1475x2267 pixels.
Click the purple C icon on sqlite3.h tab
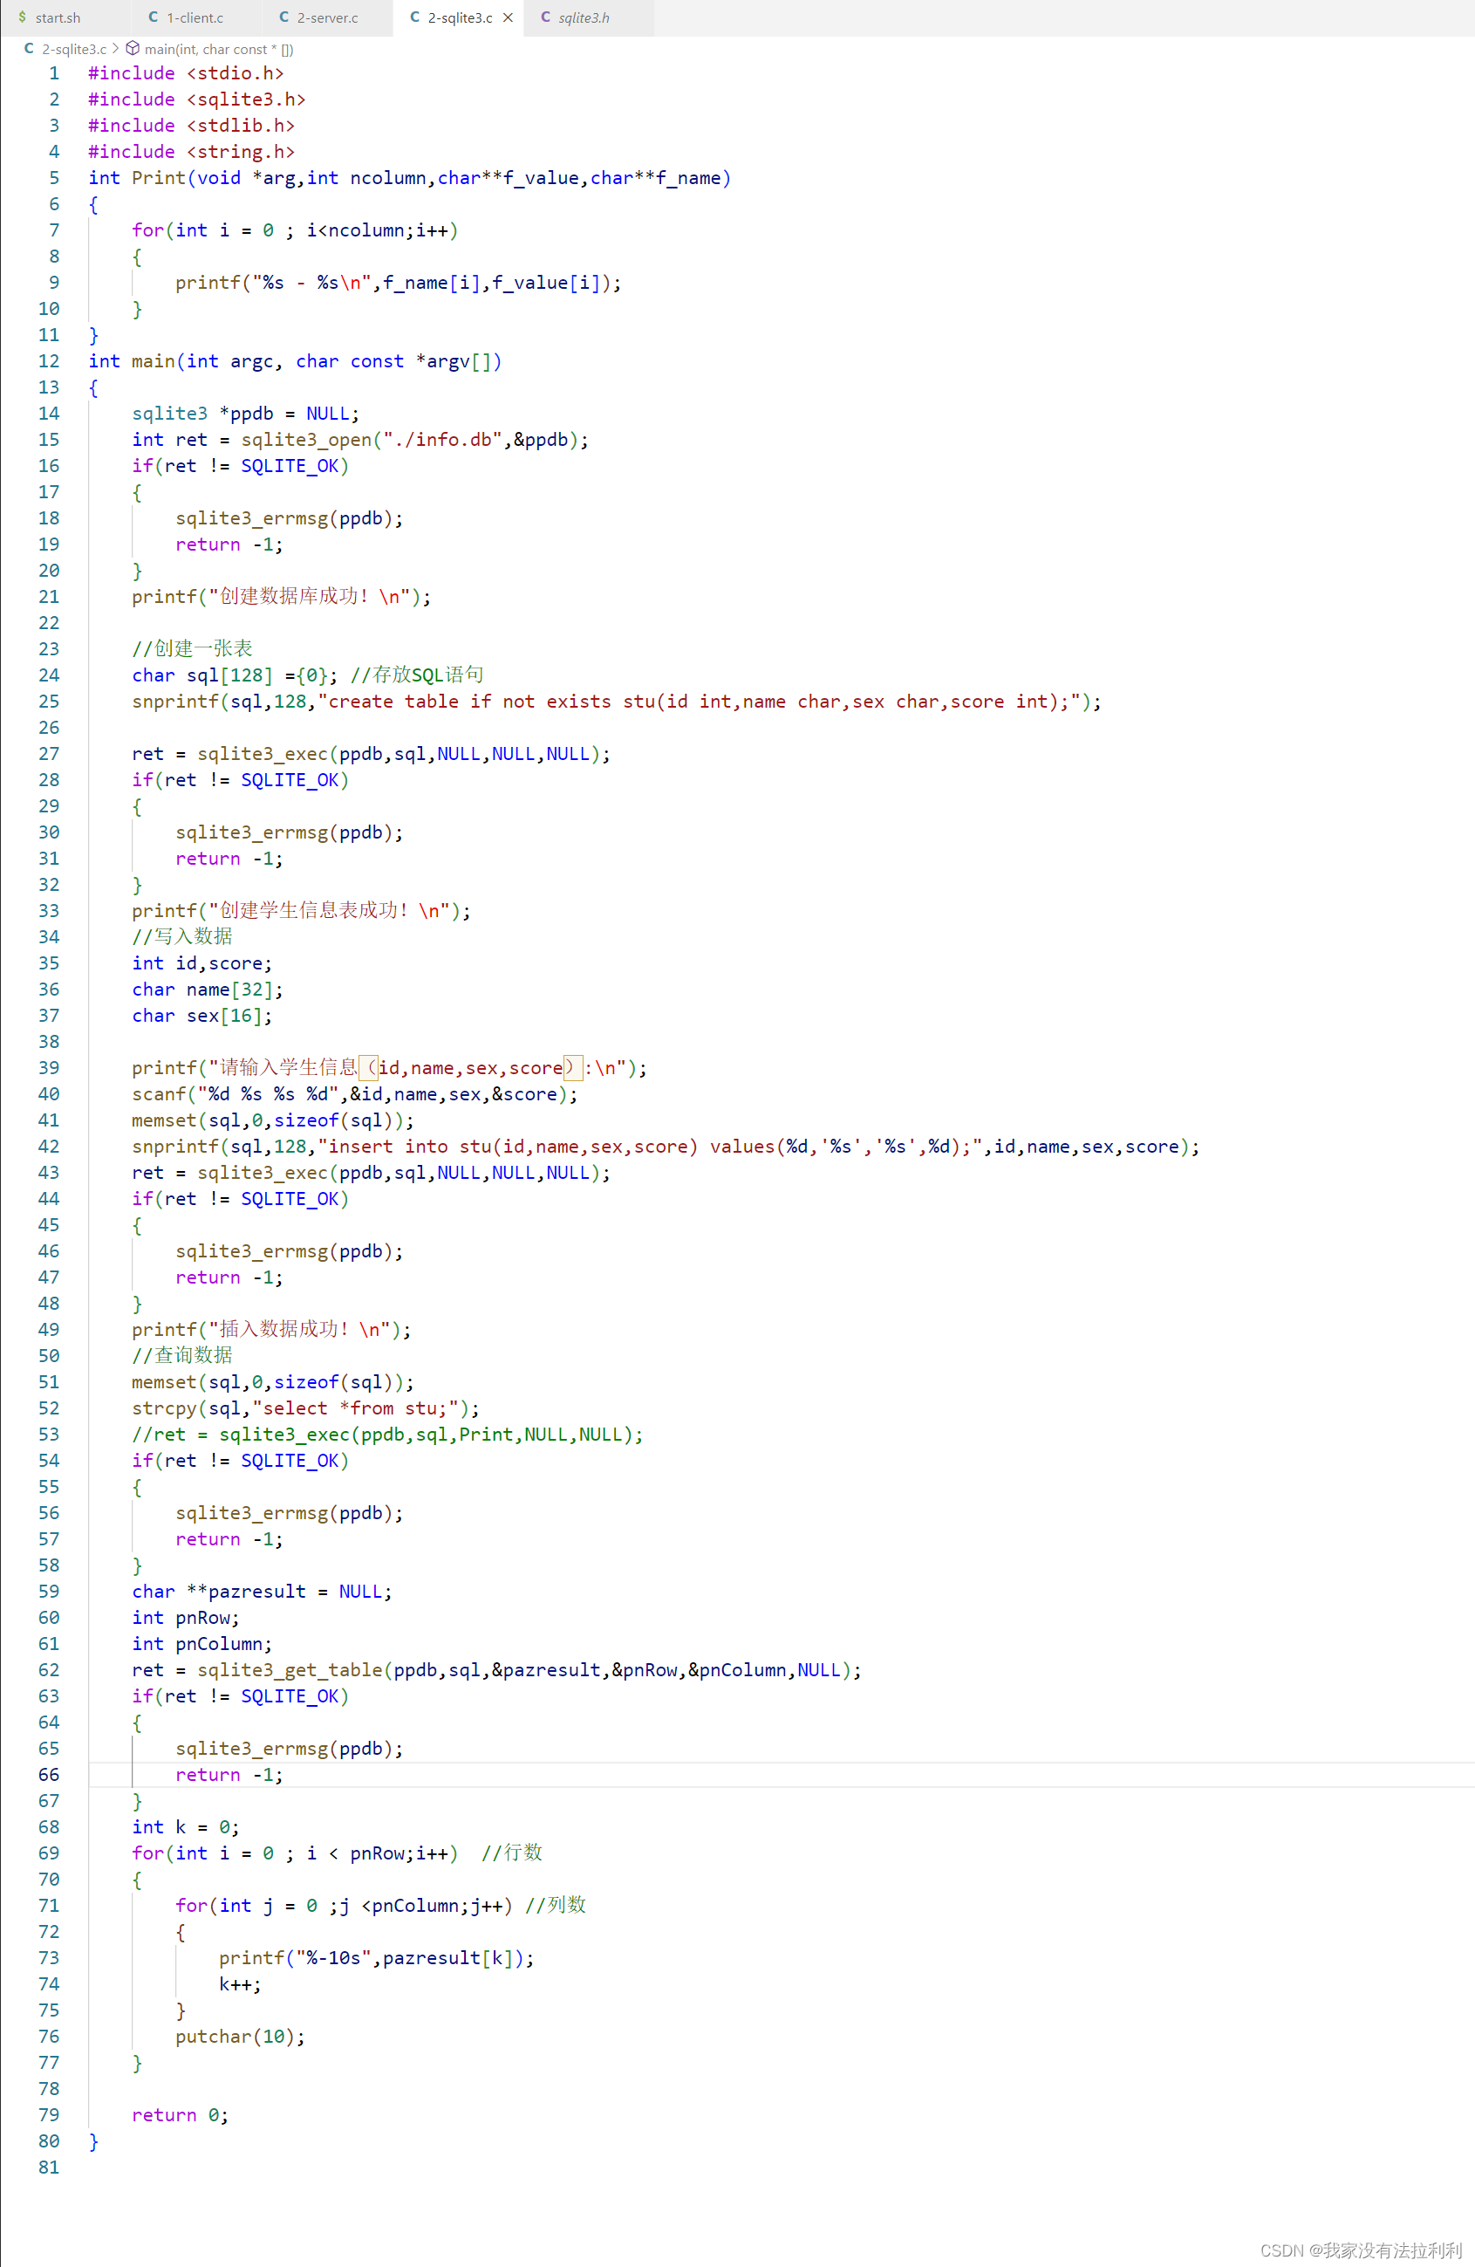click(x=544, y=17)
